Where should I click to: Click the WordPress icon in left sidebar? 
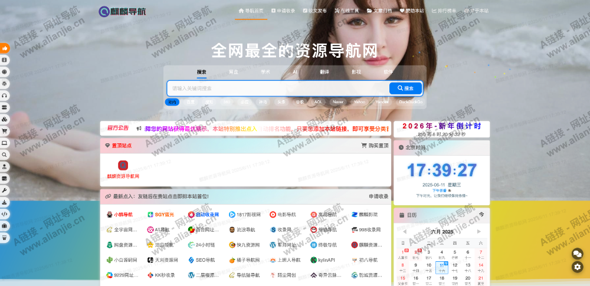pos(5,83)
